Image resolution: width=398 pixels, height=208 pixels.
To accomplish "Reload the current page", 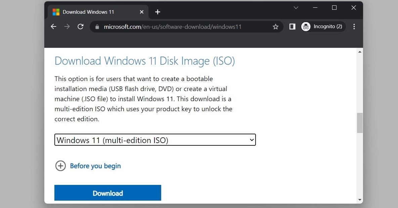I will click(80, 26).
